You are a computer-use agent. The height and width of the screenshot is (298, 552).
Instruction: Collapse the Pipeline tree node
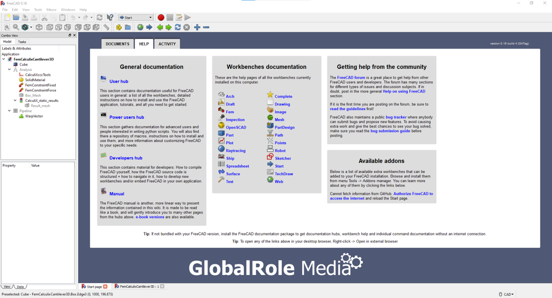click(9, 111)
